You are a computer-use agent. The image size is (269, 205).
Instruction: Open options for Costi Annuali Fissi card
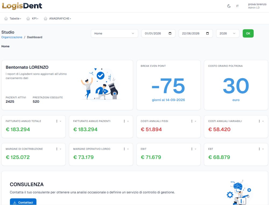pyautogui.click(x=192, y=121)
